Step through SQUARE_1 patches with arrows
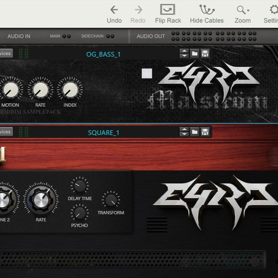Image resolution: width=278 pixels, height=278 pixels. (x=184, y=132)
